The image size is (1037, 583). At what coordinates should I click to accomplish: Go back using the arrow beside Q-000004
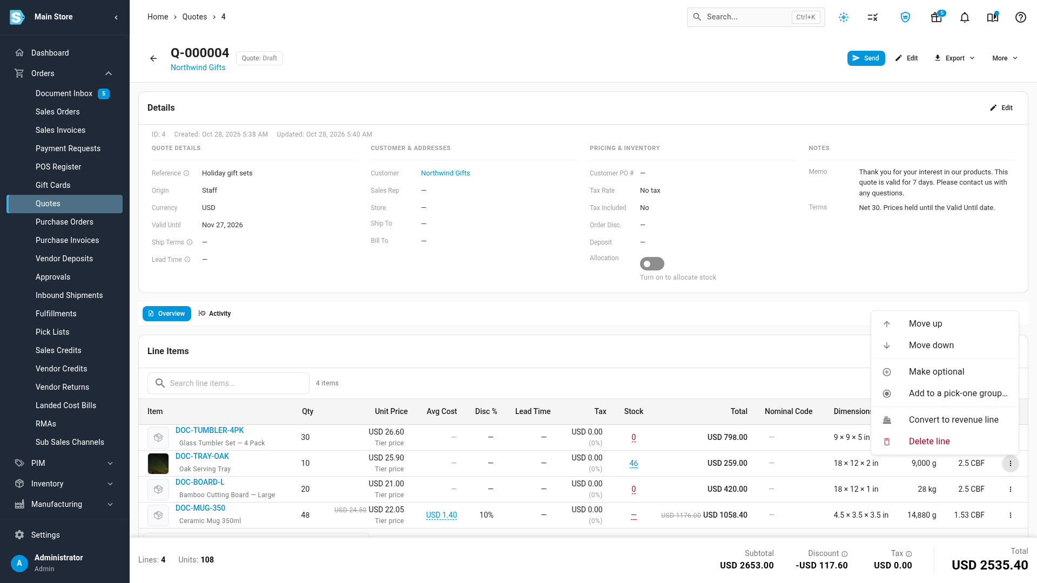[153, 58]
